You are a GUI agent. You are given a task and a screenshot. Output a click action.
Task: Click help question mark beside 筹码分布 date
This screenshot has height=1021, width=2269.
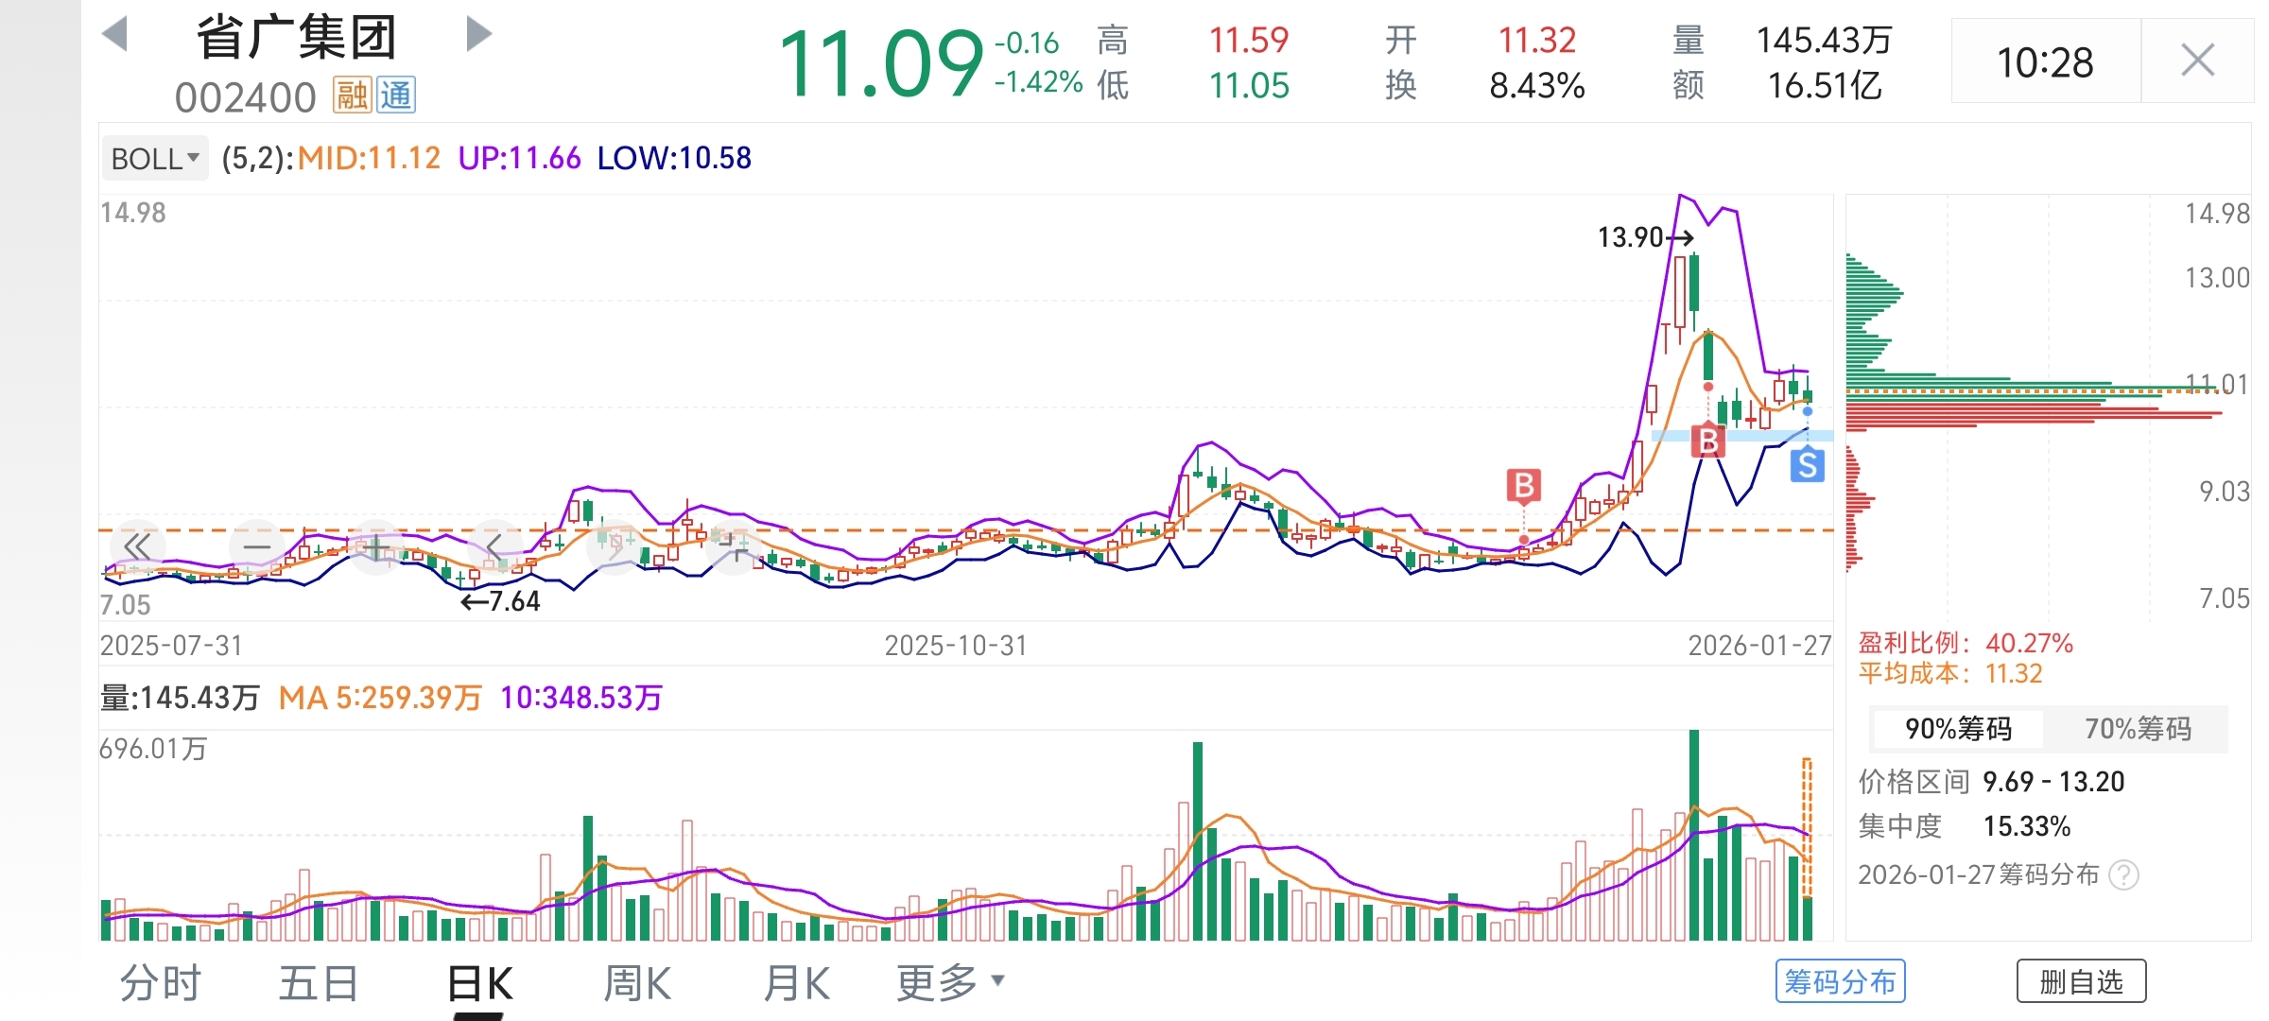coord(2123,874)
